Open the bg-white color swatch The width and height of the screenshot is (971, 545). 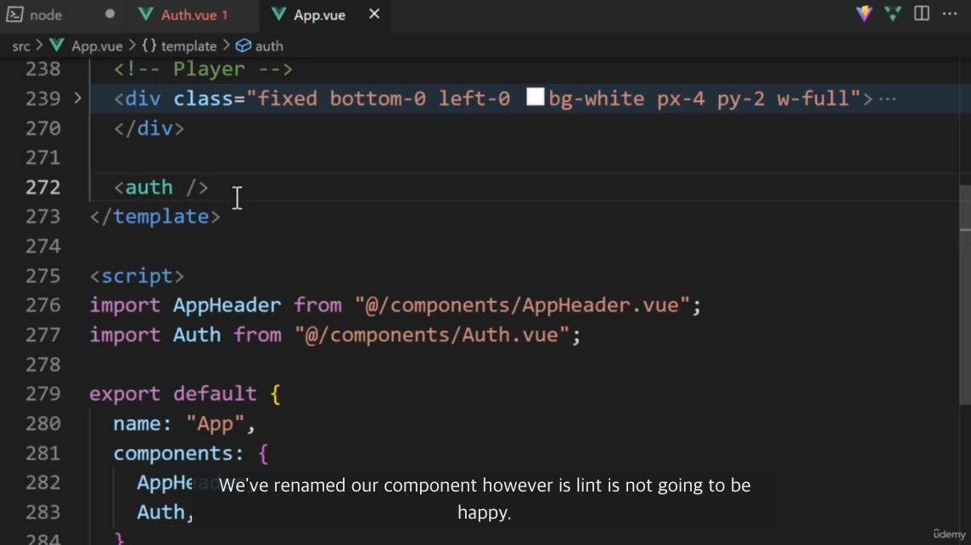click(535, 97)
